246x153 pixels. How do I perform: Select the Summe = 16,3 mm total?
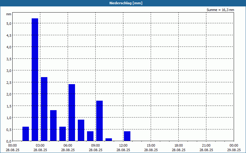point(220,10)
